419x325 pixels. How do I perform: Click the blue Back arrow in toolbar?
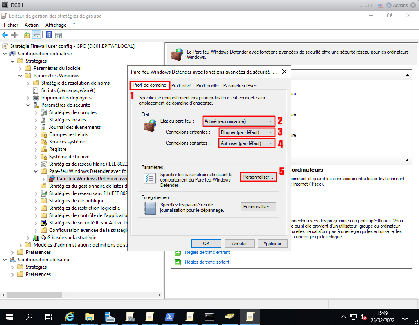point(5,35)
